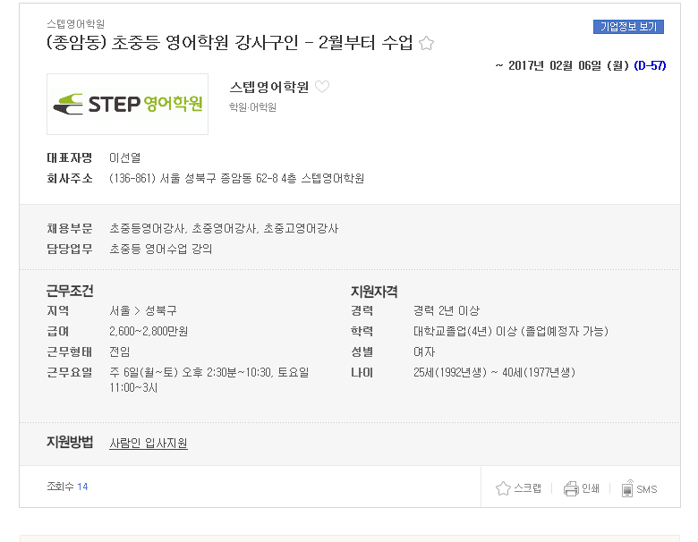Click the 스텝영어학원 company name heading

click(x=268, y=87)
